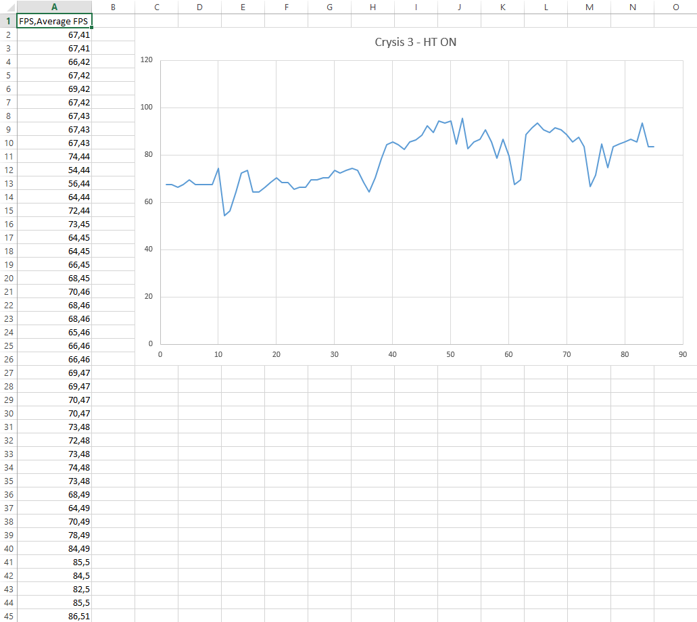Select row 12 header
The height and width of the screenshot is (622, 697).
(x=8, y=170)
